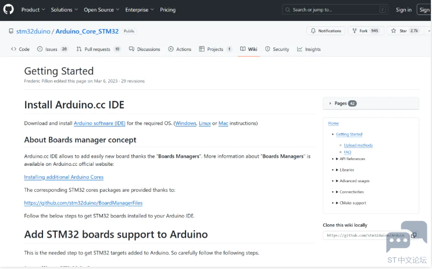Open Linux instructions link

point(205,123)
